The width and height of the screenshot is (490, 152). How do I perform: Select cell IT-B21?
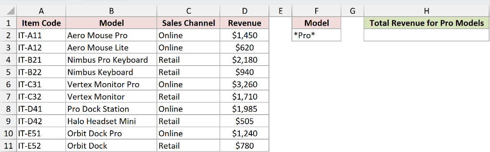coord(41,60)
